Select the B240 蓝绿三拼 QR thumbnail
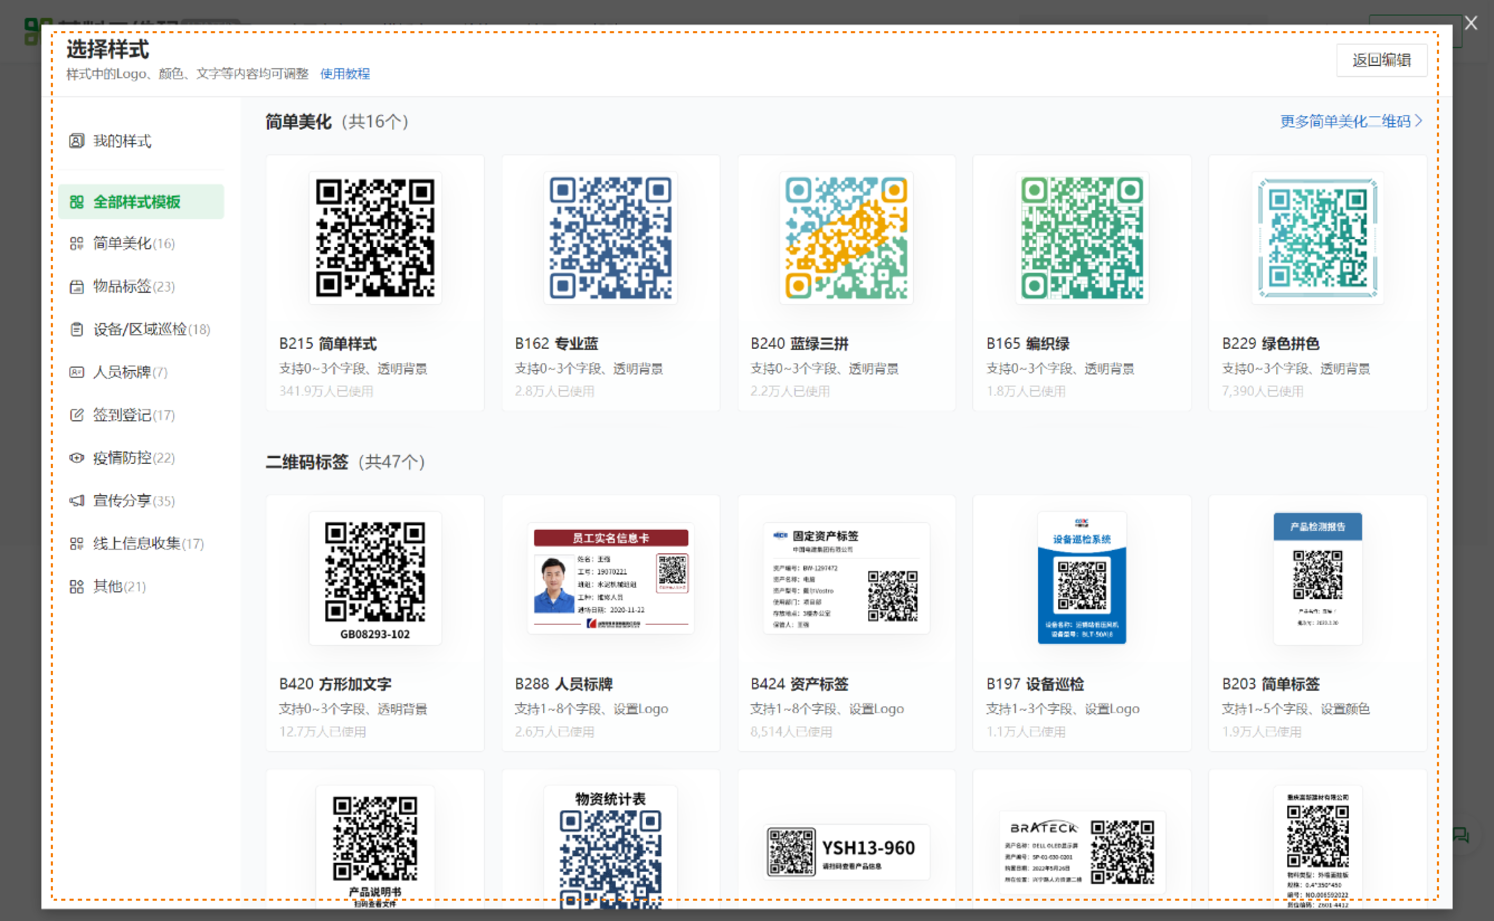 (846, 238)
